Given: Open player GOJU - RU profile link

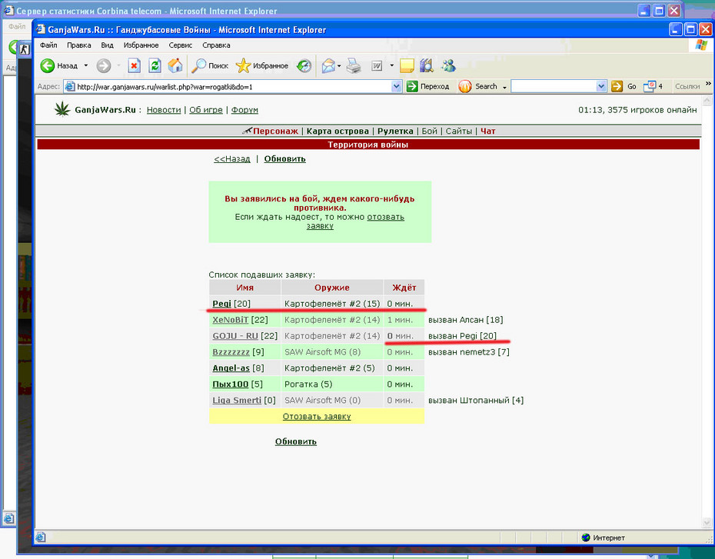Looking at the screenshot, I should 235,336.
